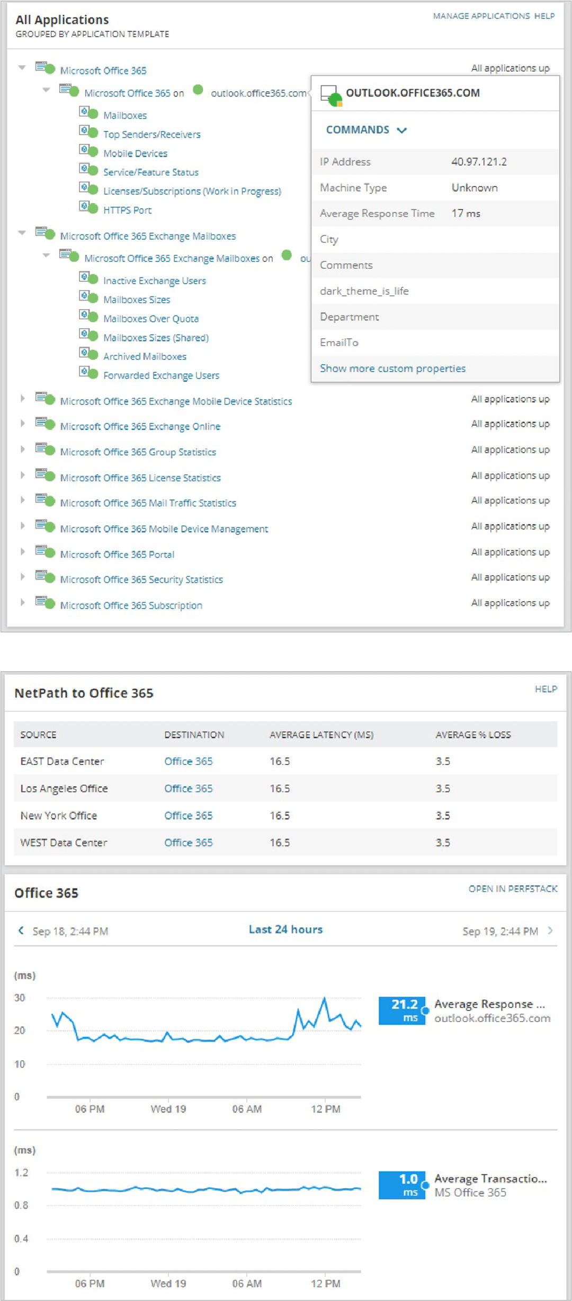Click HELP in the NetPath panel
Image resolution: width=572 pixels, height=1301 pixels.
coord(546,689)
